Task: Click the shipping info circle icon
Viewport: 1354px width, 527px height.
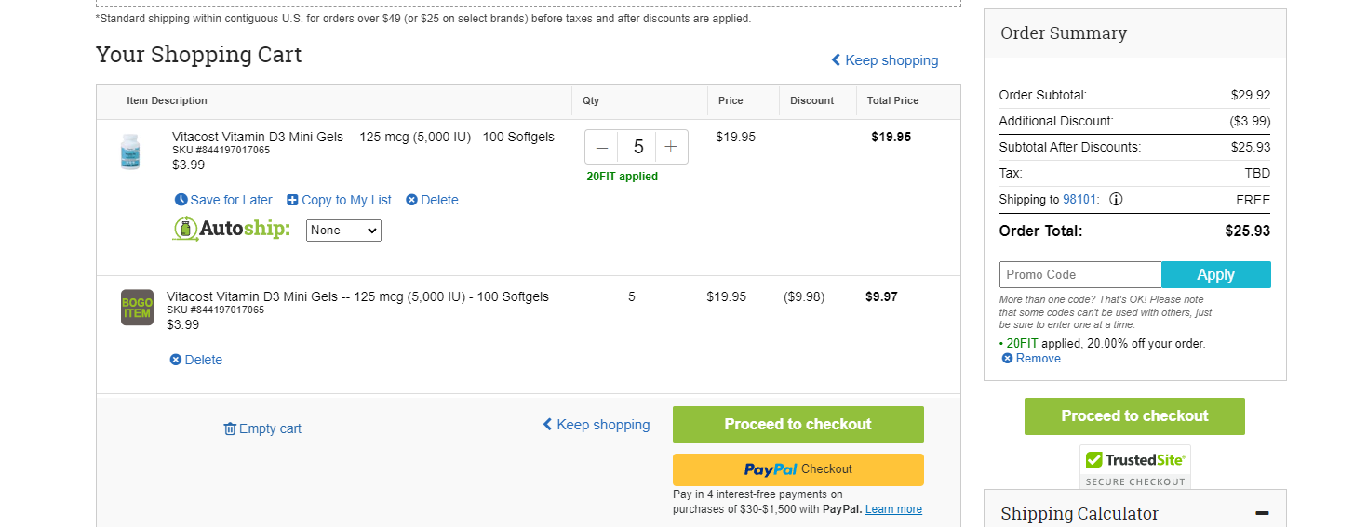Action: (1116, 199)
